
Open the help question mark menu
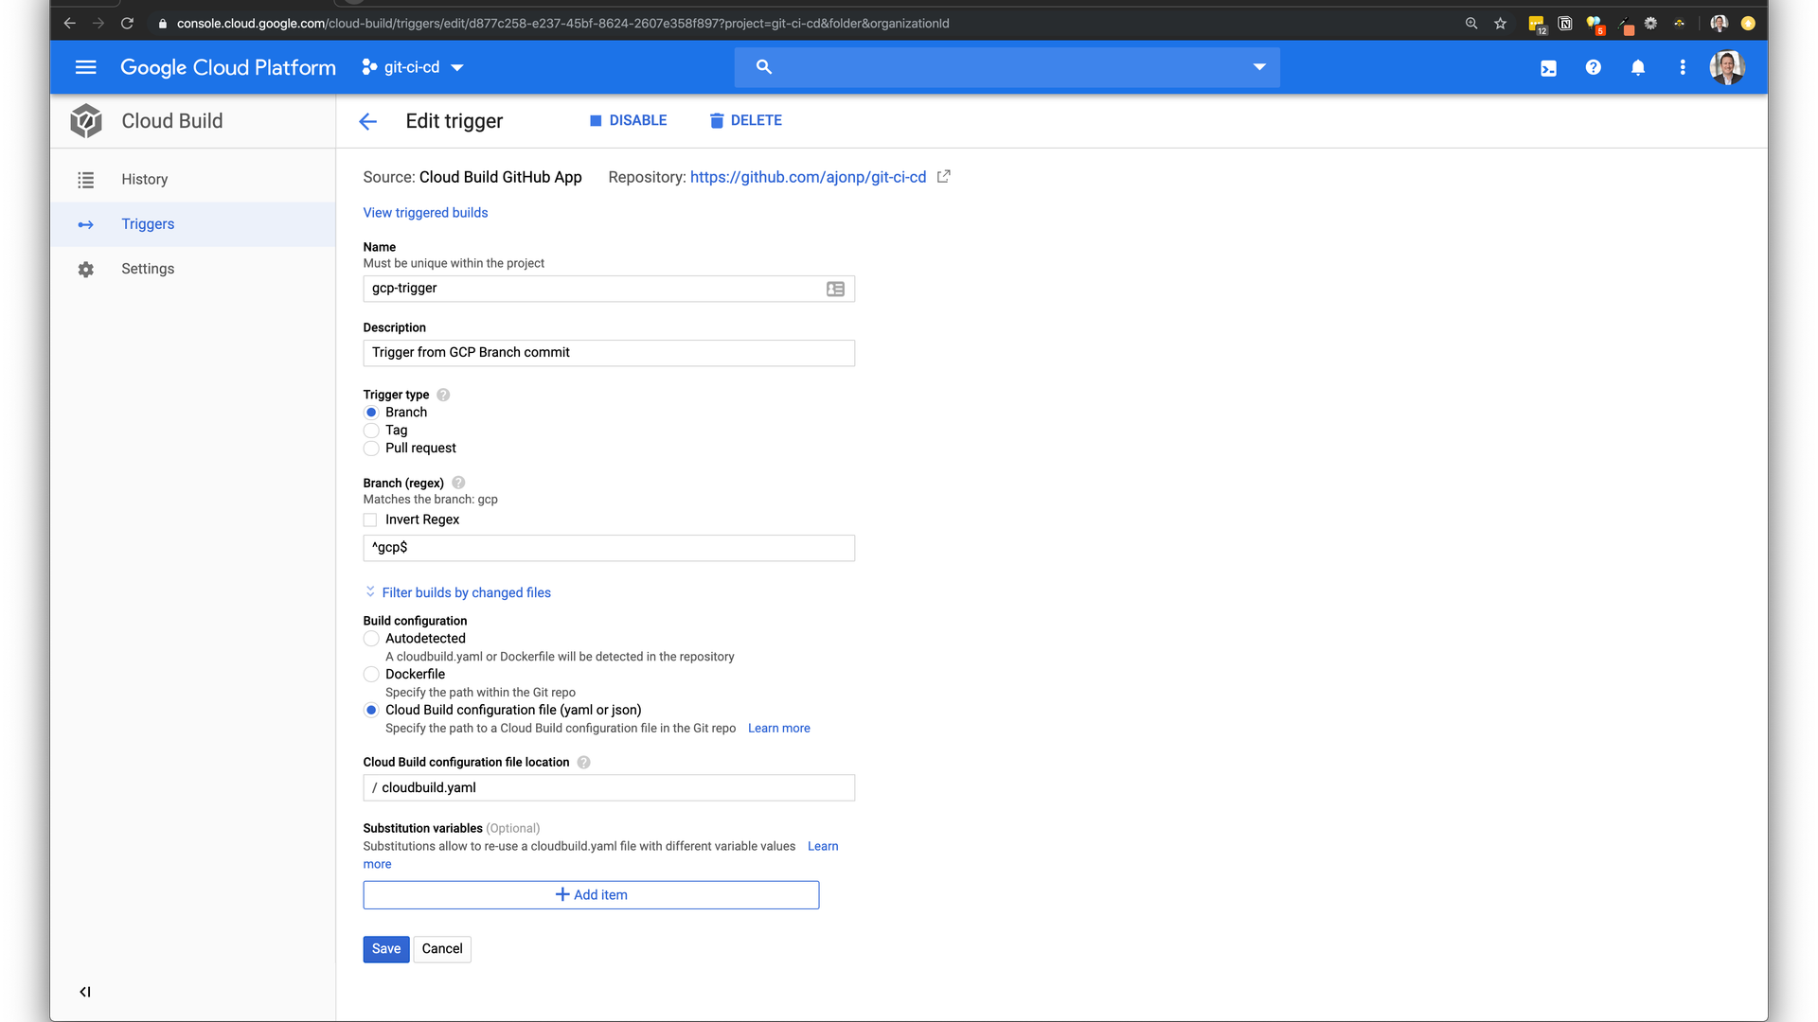click(1593, 67)
